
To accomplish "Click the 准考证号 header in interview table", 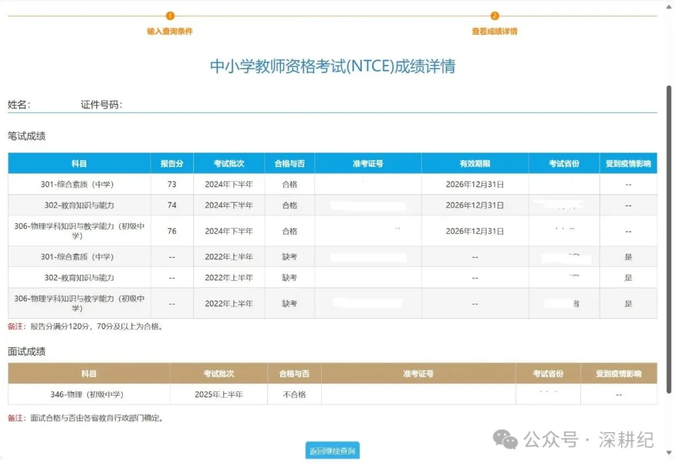I will (x=418, y=374).
